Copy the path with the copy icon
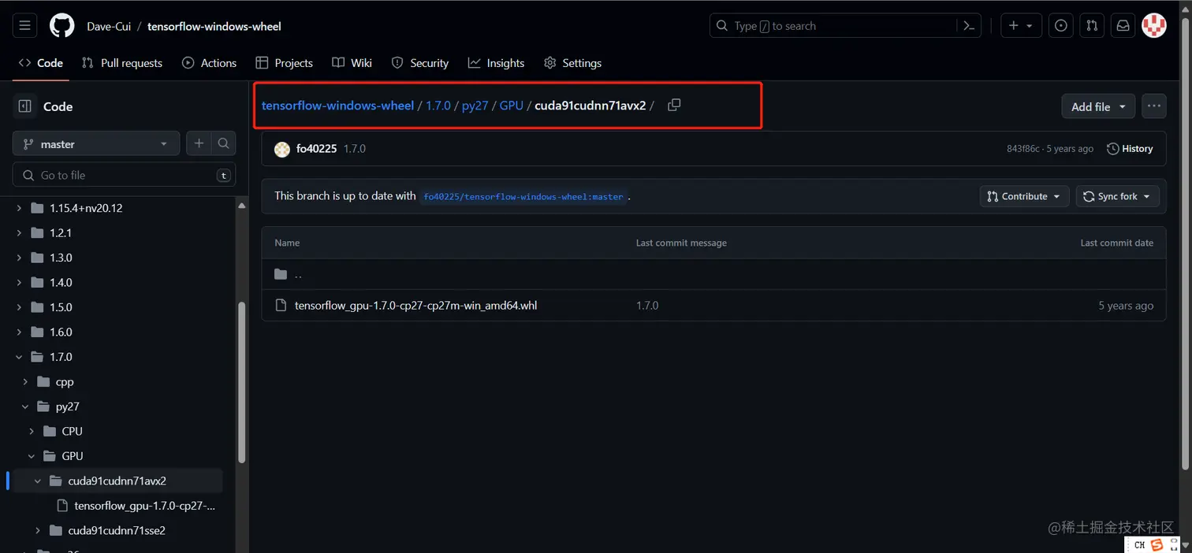The image size is (1192, 553). tap(674, 105)
